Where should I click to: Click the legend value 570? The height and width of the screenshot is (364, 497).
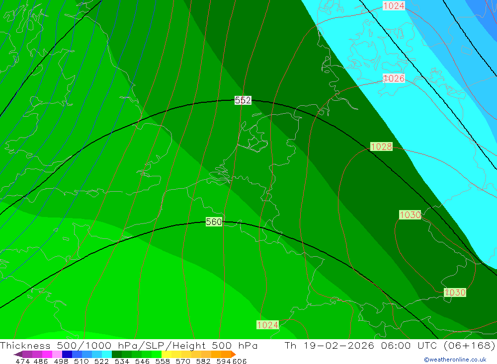tap(183, 362)
